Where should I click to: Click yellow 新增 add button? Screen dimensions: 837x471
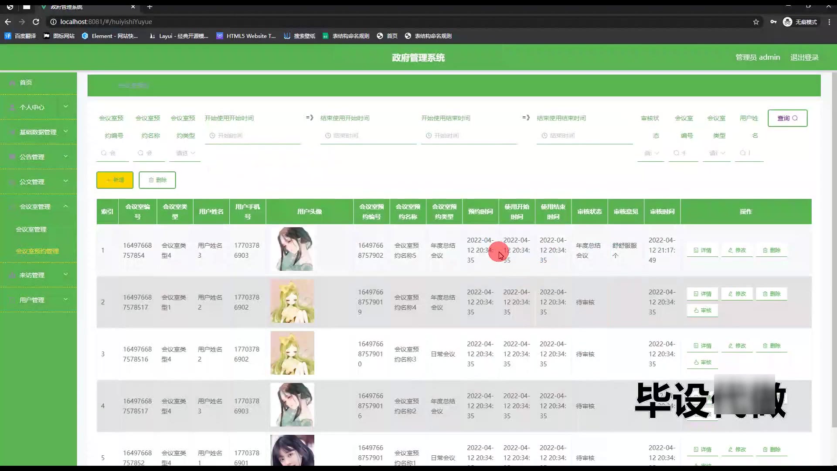click(115, 180)
